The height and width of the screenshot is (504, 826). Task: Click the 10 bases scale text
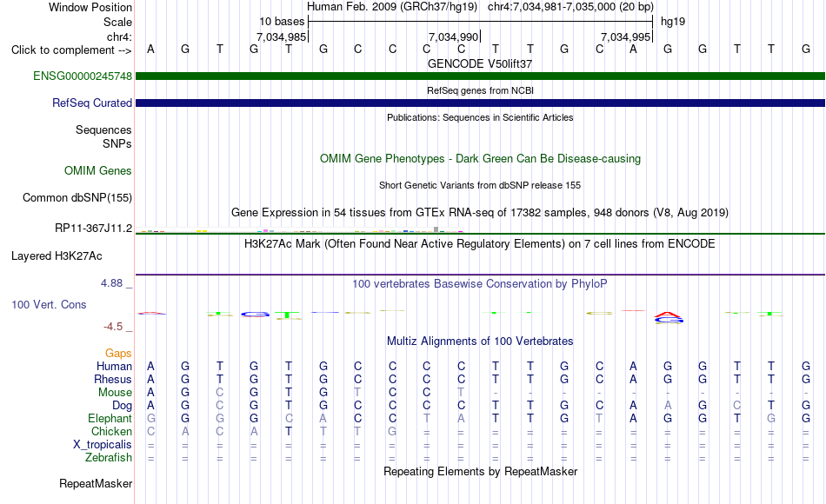[x=282, y=22]
